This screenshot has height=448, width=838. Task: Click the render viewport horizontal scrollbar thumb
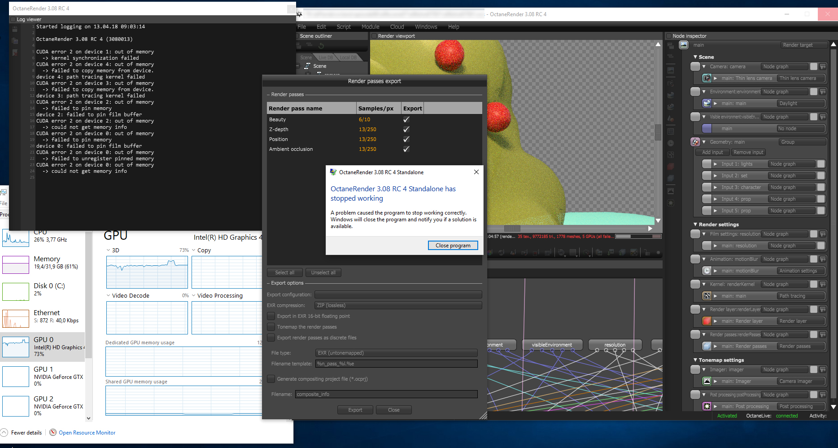[512, 228]
